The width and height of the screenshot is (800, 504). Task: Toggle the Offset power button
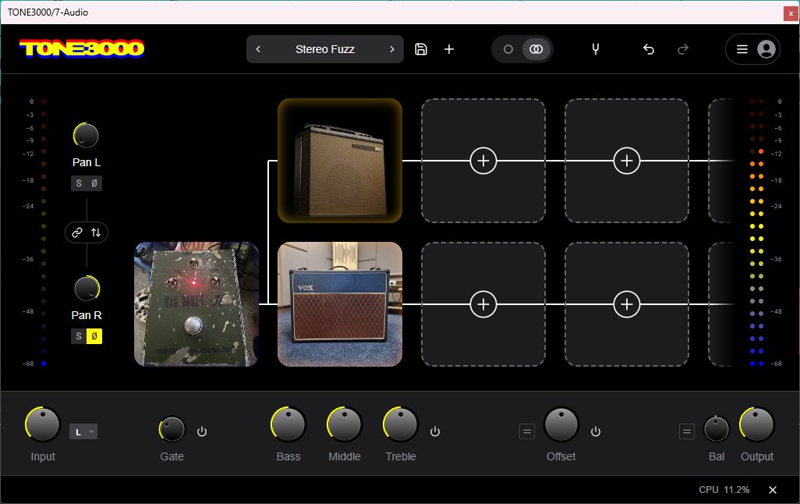pos(596,431)
